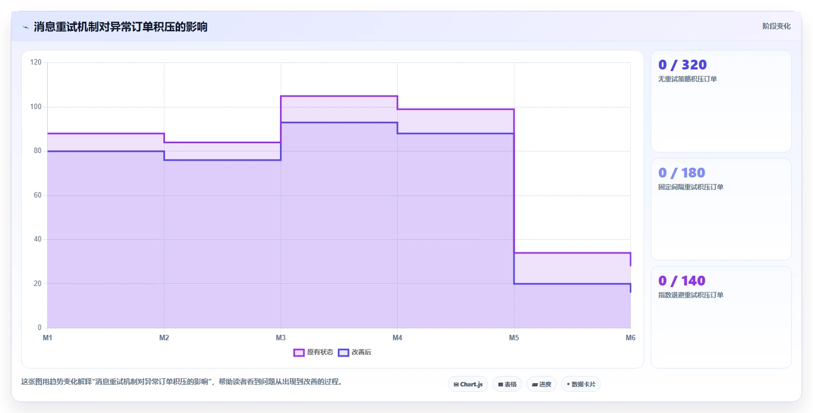The width and height of the screenshot is (813, 413).
Task: Toggle the 改善后 legend series
Action: (x=355, y=352)
